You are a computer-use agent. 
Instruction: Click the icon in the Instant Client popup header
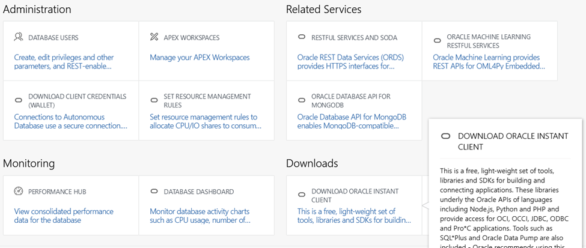(x=445, y=136)
